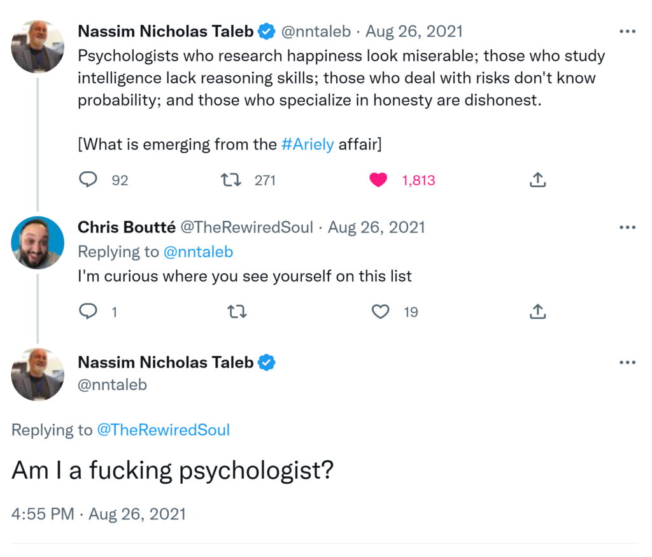Retweet Chris Boutté's reply
This screenshot has width=652, height=557.
pyautogui.click(x=237, y=312)
